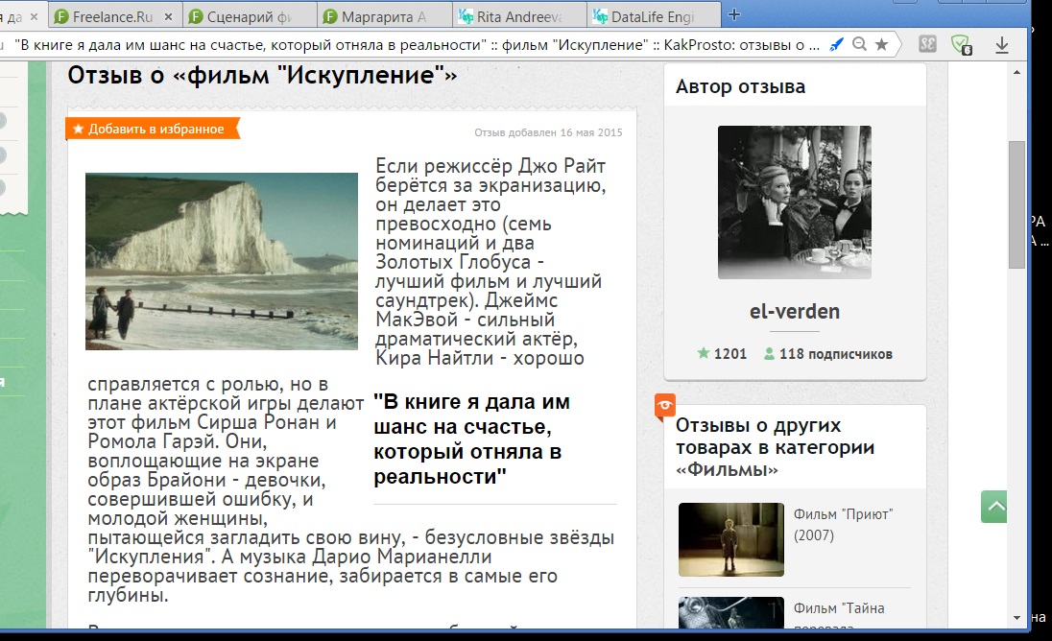Click the 1201 star rating
Image resolution: width=1052 pixels, height=641 pixels.
click(x=722, y=353)
